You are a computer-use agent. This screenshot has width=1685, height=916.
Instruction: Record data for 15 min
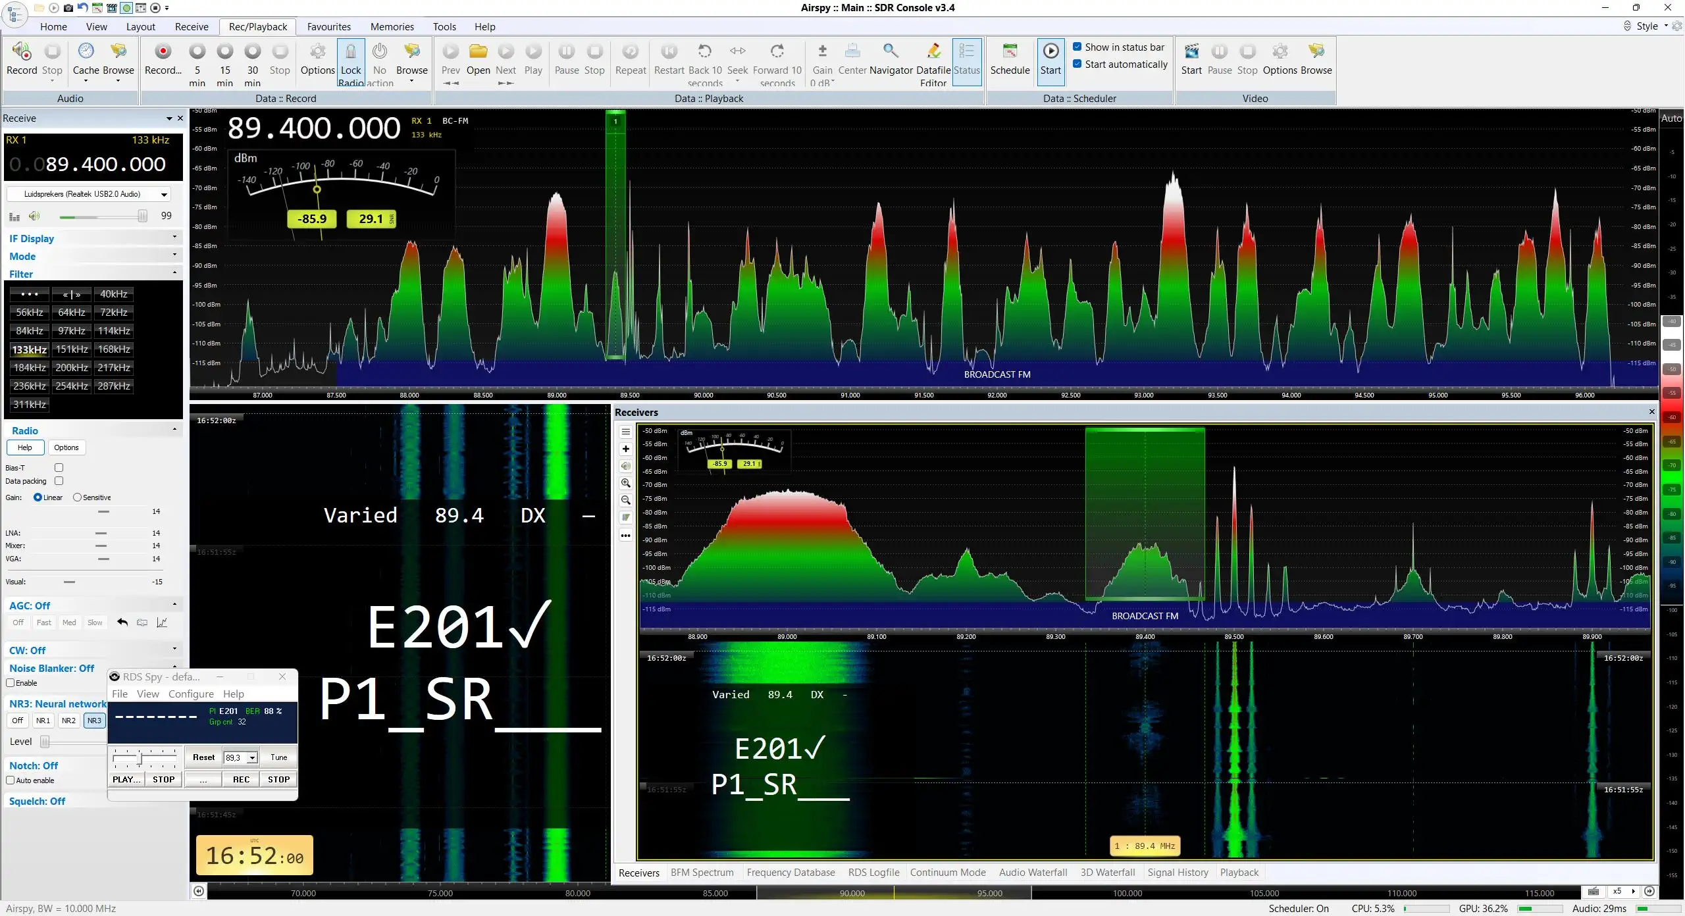point(225,64)
